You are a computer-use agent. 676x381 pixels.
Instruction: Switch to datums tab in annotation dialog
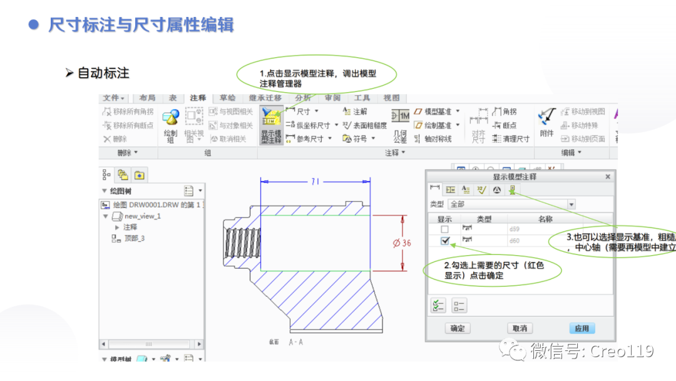pos(512,189)
